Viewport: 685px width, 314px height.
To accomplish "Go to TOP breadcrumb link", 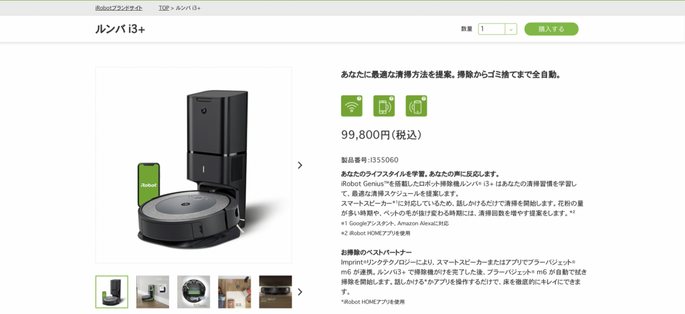I will point(164,8).
